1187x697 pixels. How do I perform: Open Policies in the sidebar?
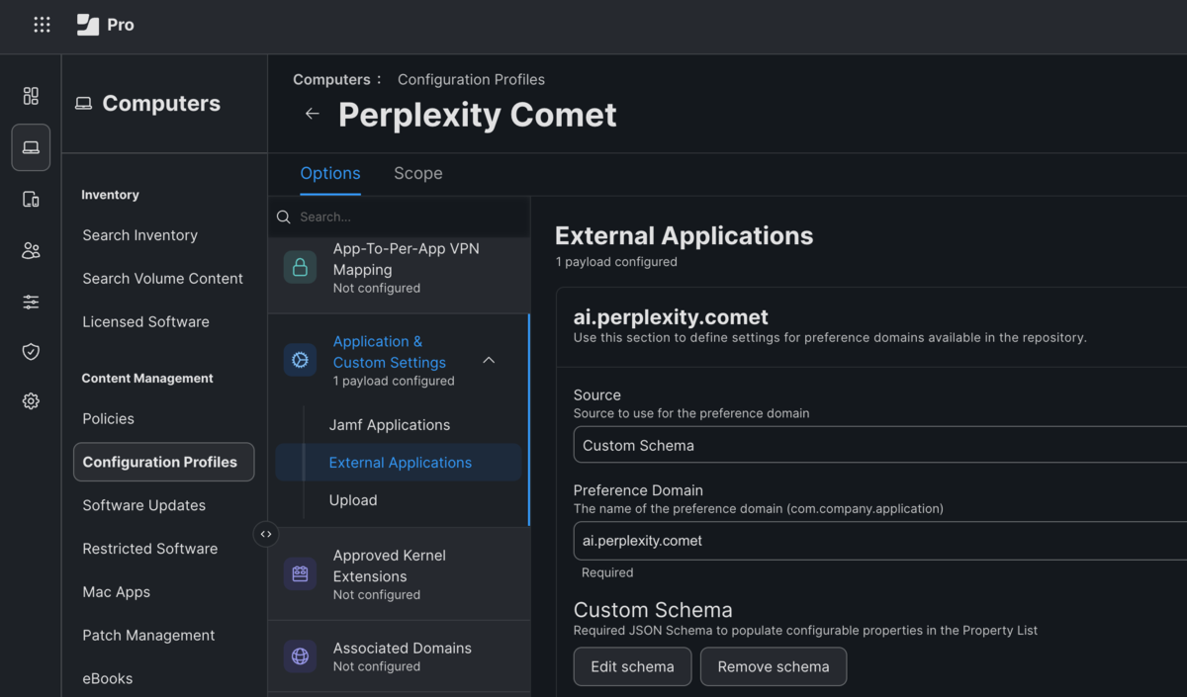(109, 418)
